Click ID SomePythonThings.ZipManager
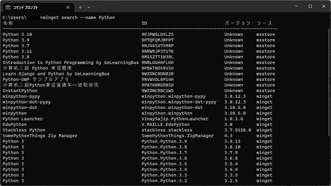The image size is (331, 186). click(x=178, y=136)
